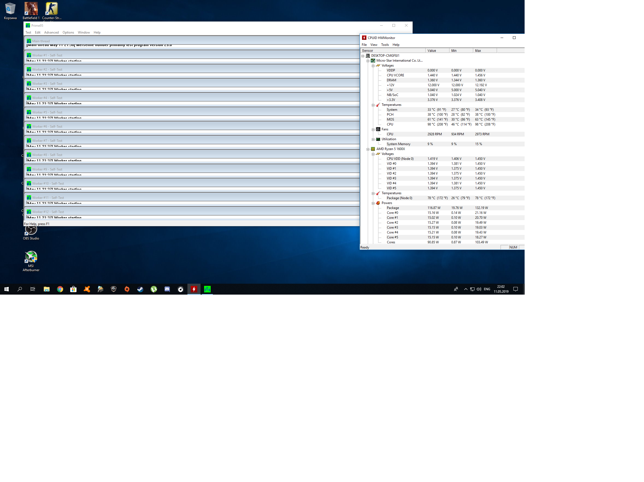
Task: Open Discord from the taskbar
Action: coord(167,289)
